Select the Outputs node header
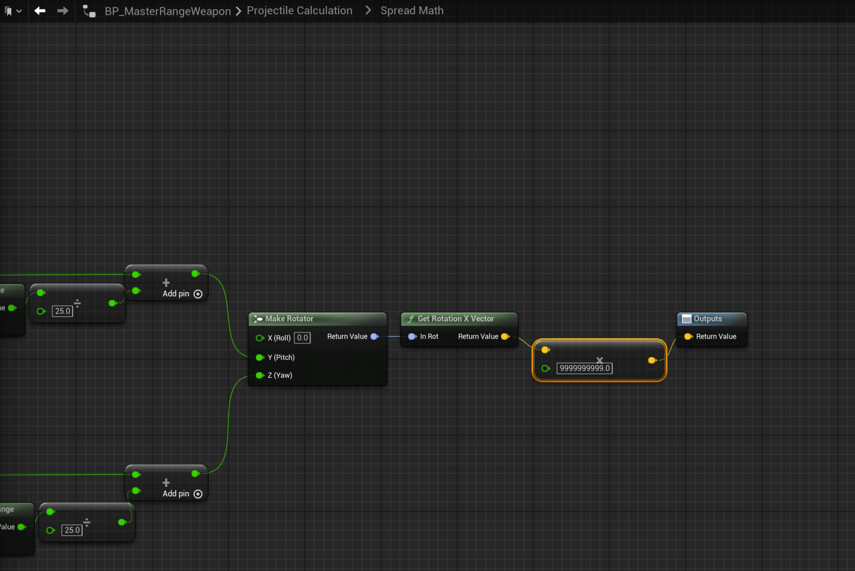This screenshot has height=571, width=855. point(707,319)
